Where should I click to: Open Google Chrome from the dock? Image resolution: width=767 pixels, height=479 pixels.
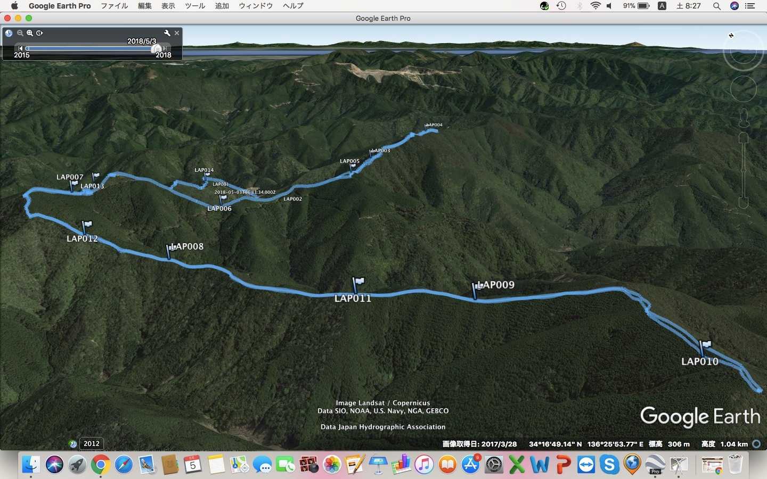[x=100, y=465]
